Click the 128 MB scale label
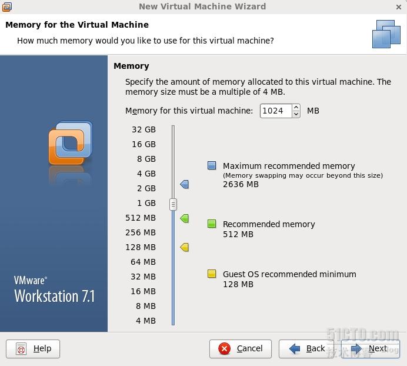Screen dimensions: 407x366 tap(141, 247)
